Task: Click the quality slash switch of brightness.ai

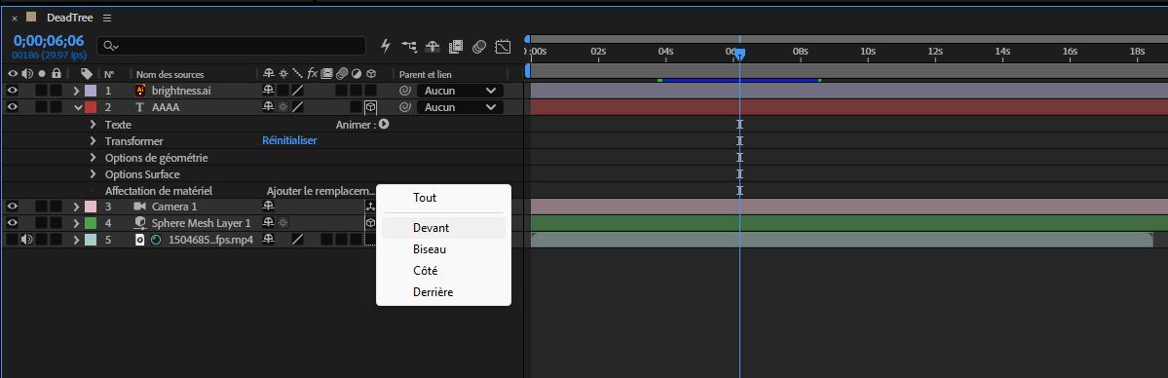Action: (x=297, y=91)
